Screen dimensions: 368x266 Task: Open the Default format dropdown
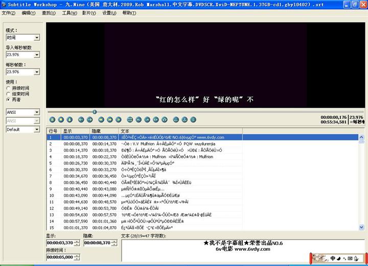click(x=37, y=129)
